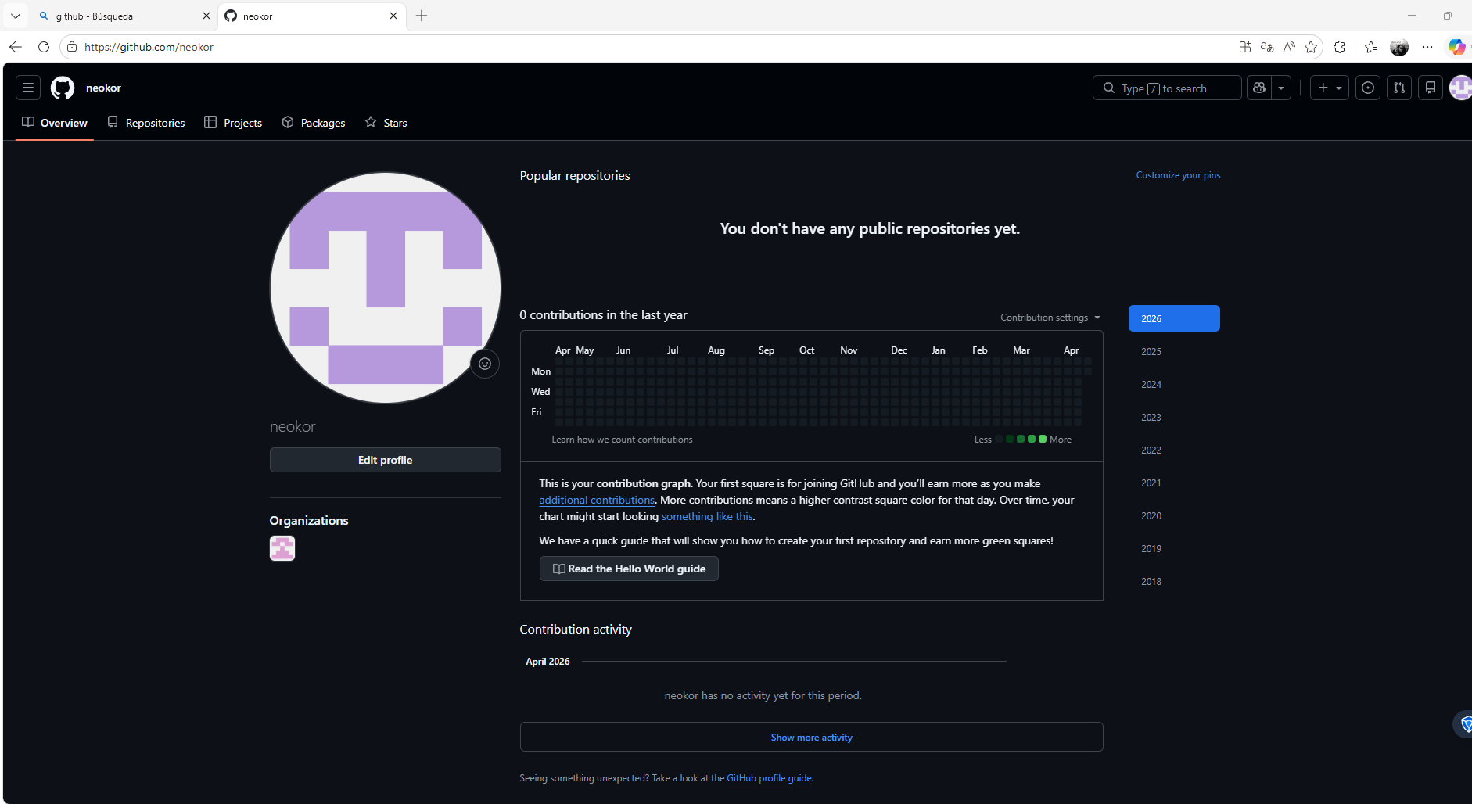Click the '0 contributions in the last year' heading

coord(603,314)
